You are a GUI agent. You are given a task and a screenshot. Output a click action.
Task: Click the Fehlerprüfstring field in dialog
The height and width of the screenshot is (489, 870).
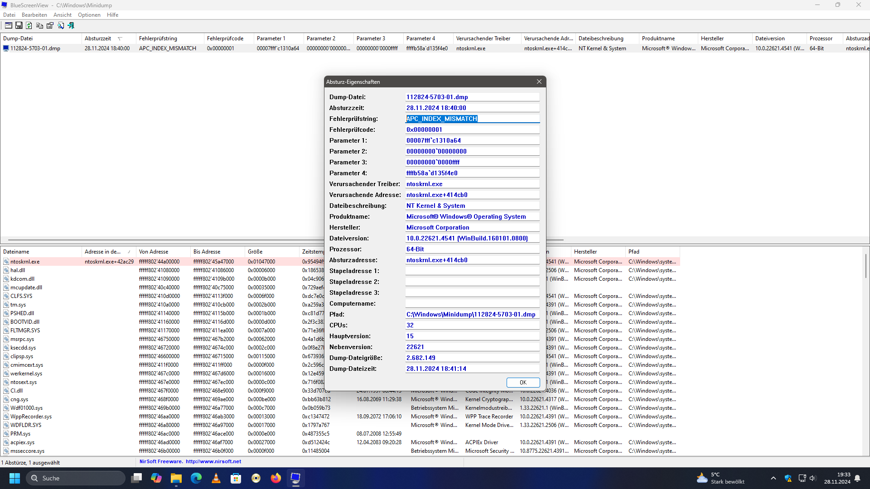point(472,119)
